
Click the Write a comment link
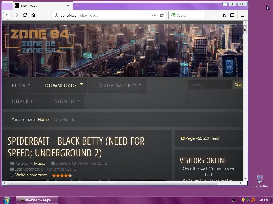(31, 175)
